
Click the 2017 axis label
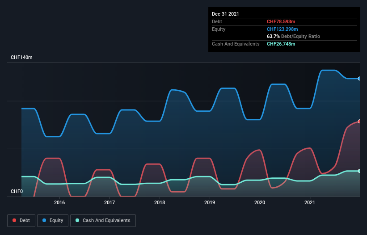pos(110,202)
